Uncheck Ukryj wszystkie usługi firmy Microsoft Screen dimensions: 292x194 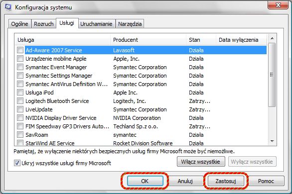[17, 163]
